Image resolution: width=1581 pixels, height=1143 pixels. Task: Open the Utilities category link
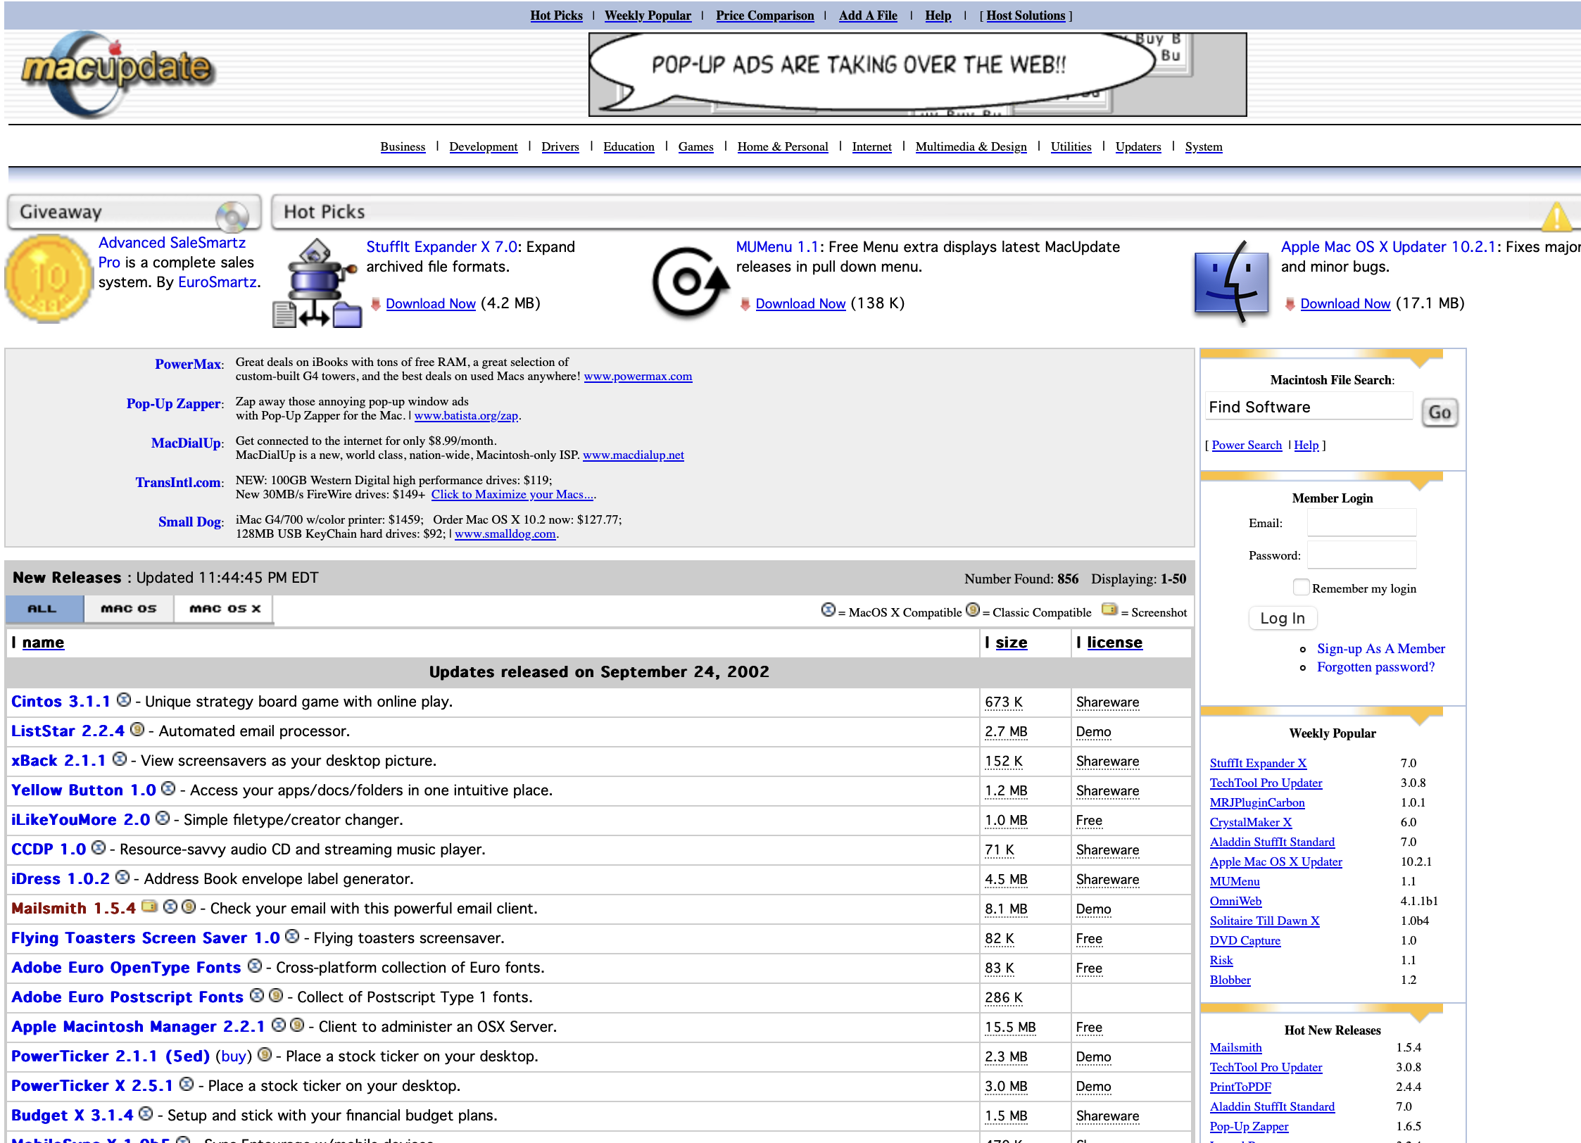[1071, 146]
